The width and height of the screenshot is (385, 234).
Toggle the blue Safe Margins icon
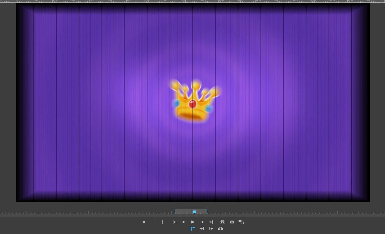[193, 229]
